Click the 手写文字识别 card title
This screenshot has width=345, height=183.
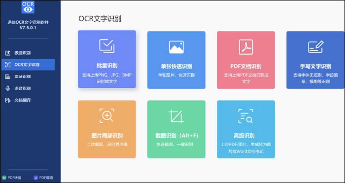point(315,66)
